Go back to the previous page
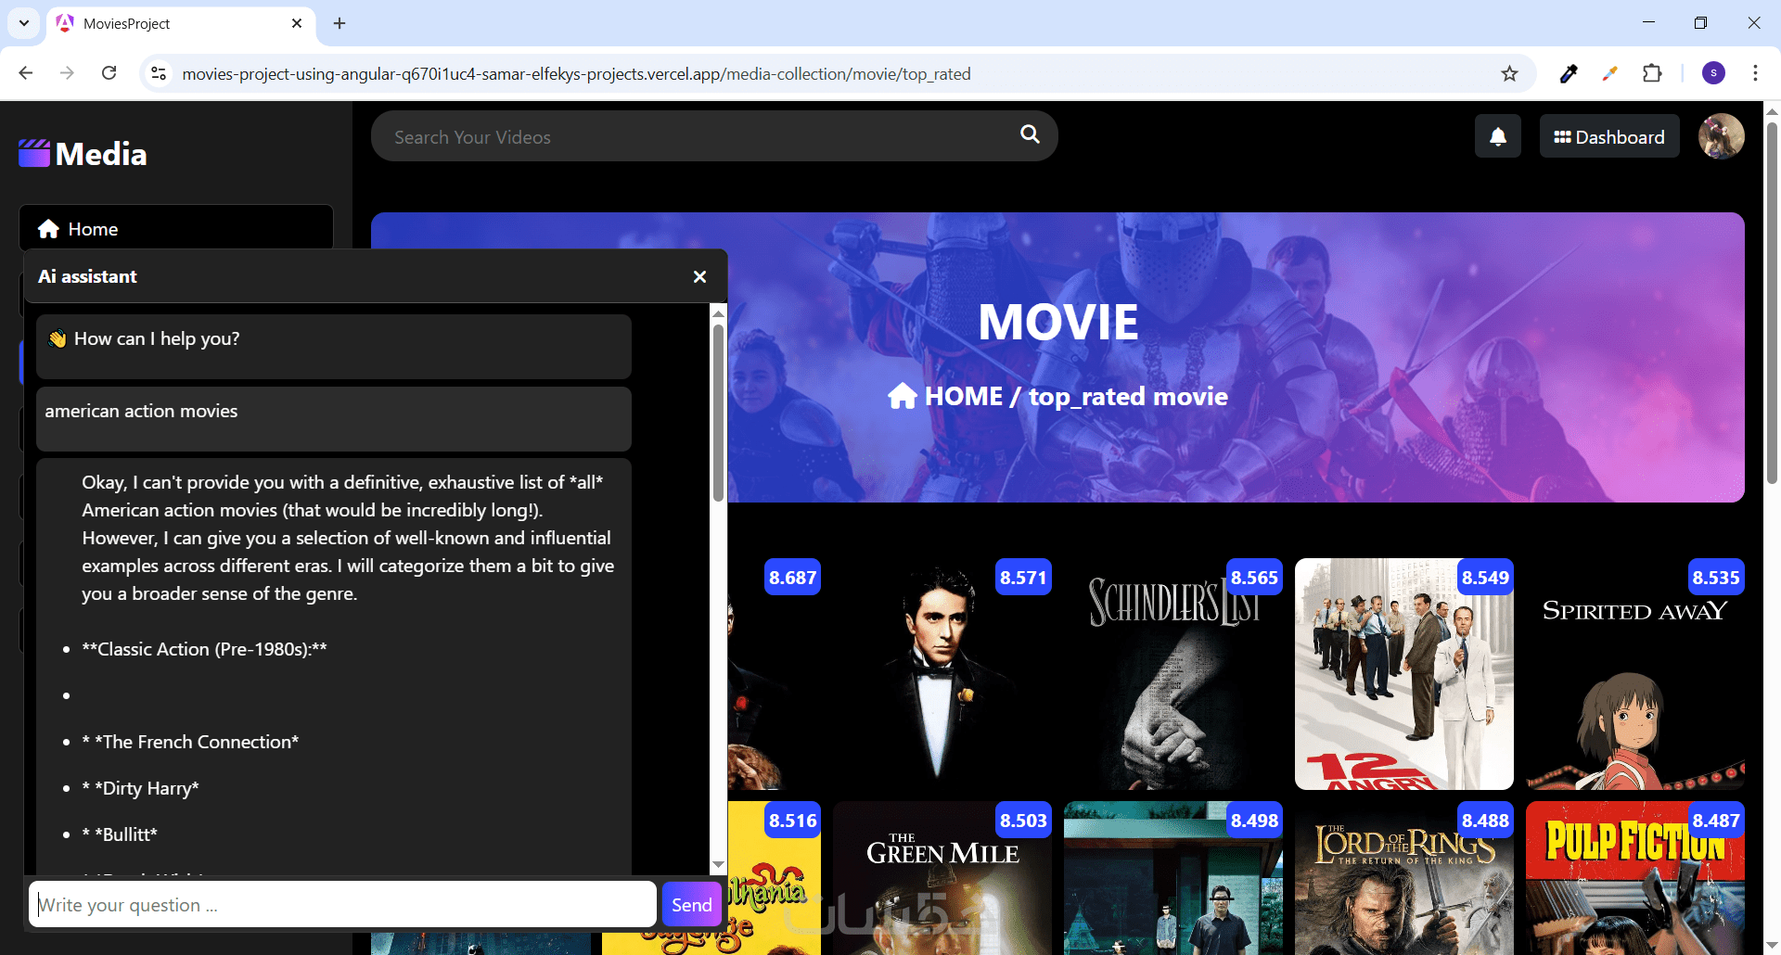The height and width of the screenshot is (955, 1781). pyautogui.click(x=26, y=73)
